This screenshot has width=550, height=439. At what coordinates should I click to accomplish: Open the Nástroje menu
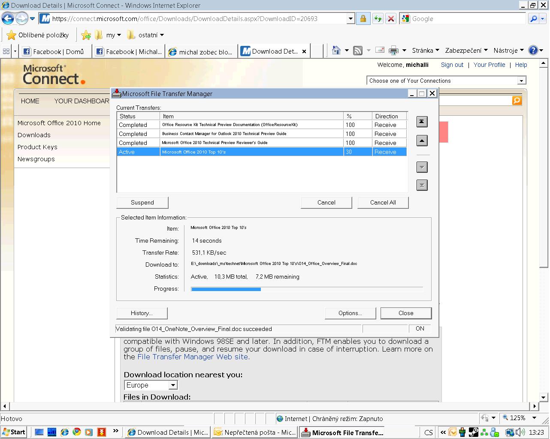[x=508, y=50]
